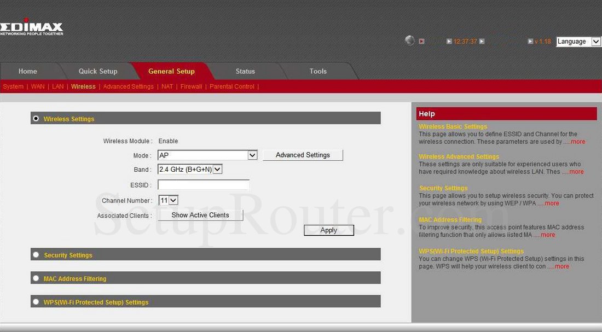Open the Channel Number dropdown
602x332 pixels.
[172, 200]
